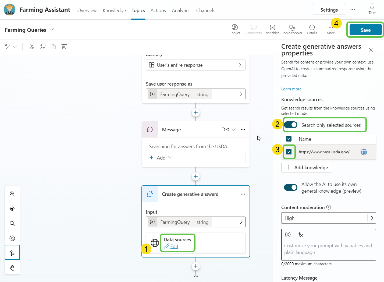The height and width of the screenshot is (282, 384).
Task: Toggle Search only selected sources switch
Action: 291,125
